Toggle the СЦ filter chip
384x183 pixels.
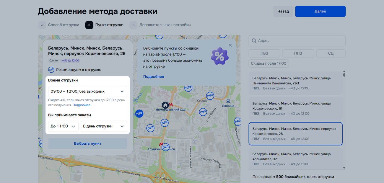point(331,53)
